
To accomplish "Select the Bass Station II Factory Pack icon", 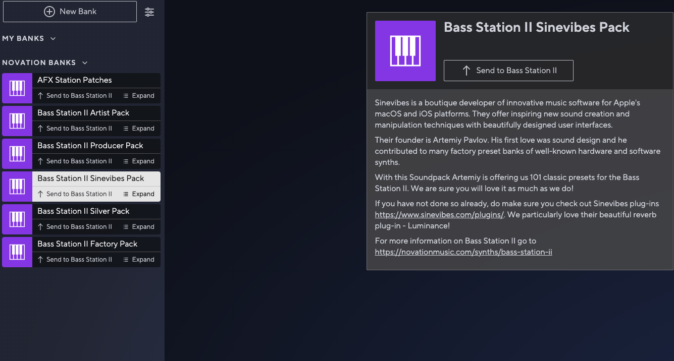I will pyautogui.click(x=17, y=252).
